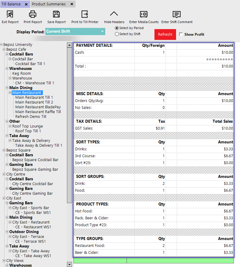Choose the Select by Shift option
The height and width of the screenshot is (267, 240).
[x=117, y=34]
